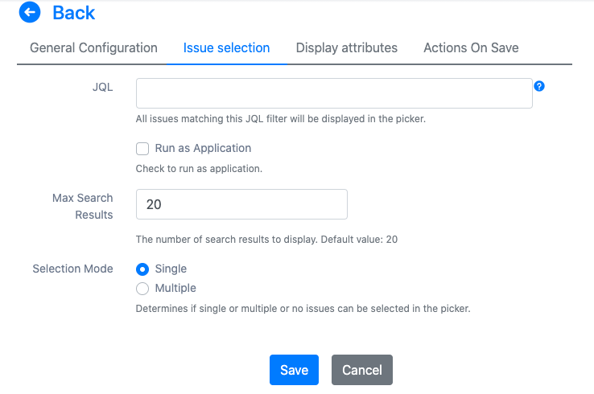Open the Display attributes tab
Screen dimensions: 594x394
point(347,47)
